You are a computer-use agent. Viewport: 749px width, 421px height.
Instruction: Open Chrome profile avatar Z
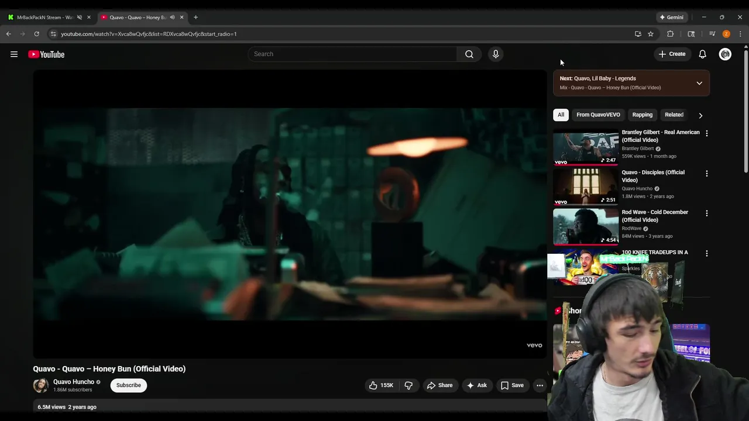click(x=726, y=34)
